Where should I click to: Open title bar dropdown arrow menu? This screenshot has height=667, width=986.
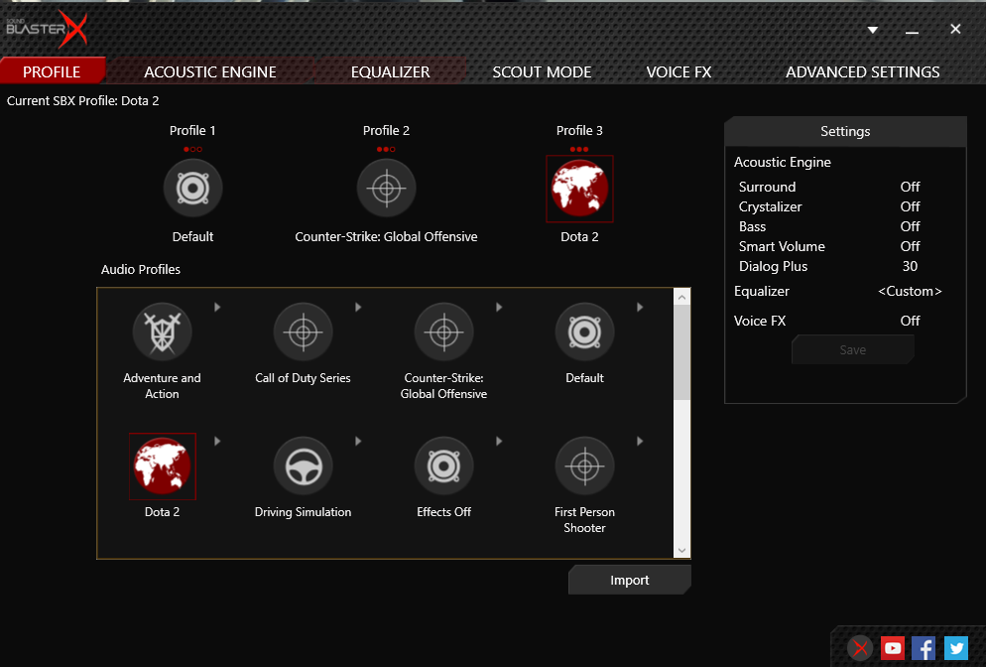(x=873, y=30)
